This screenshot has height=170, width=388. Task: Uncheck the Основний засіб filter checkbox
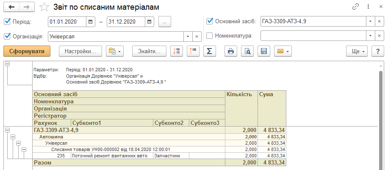pos(209,21)
